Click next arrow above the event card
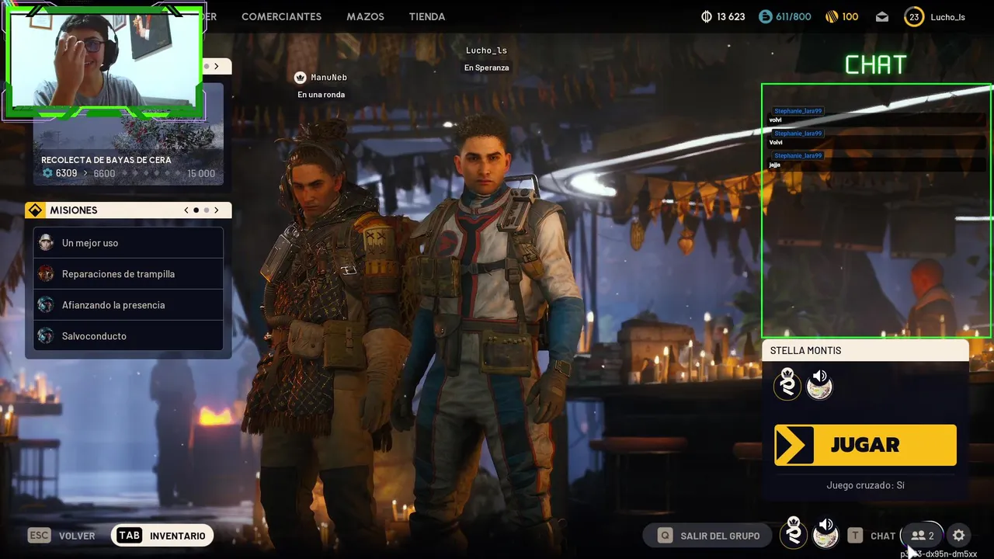This screenshot has height=559, width=994. (217, 67)
